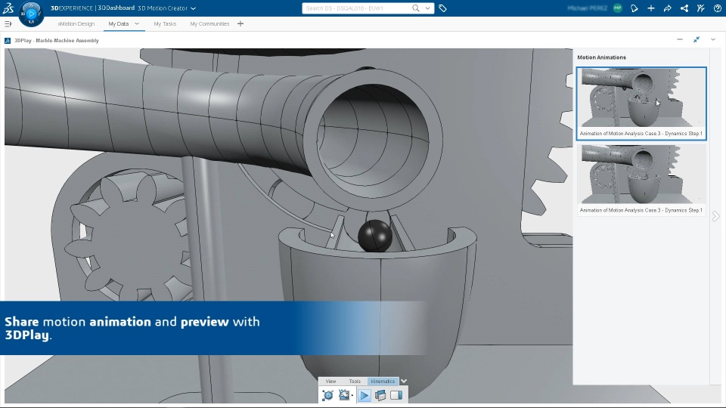Screen dimensions: 726x408
Task: Add a new dashboard tab with the plus
Action: point(240,23)
